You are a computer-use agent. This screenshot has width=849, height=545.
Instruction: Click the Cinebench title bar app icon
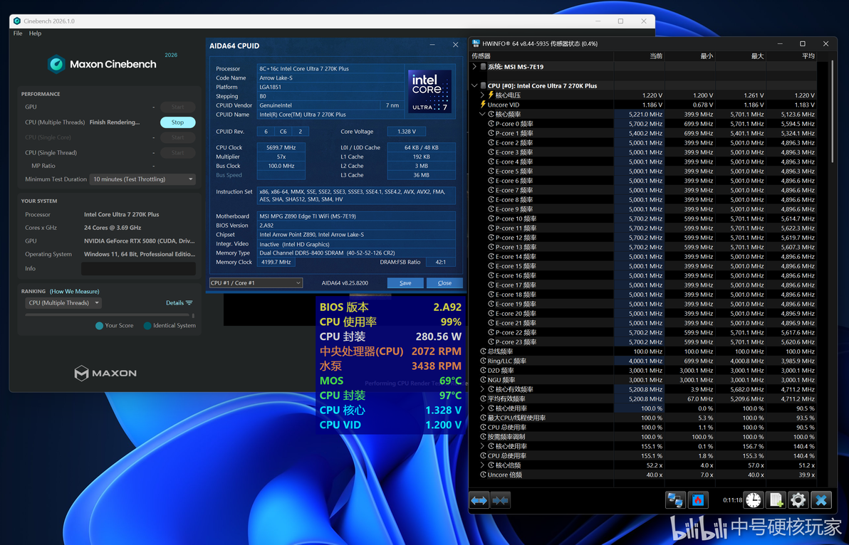[x=17, y=21]
